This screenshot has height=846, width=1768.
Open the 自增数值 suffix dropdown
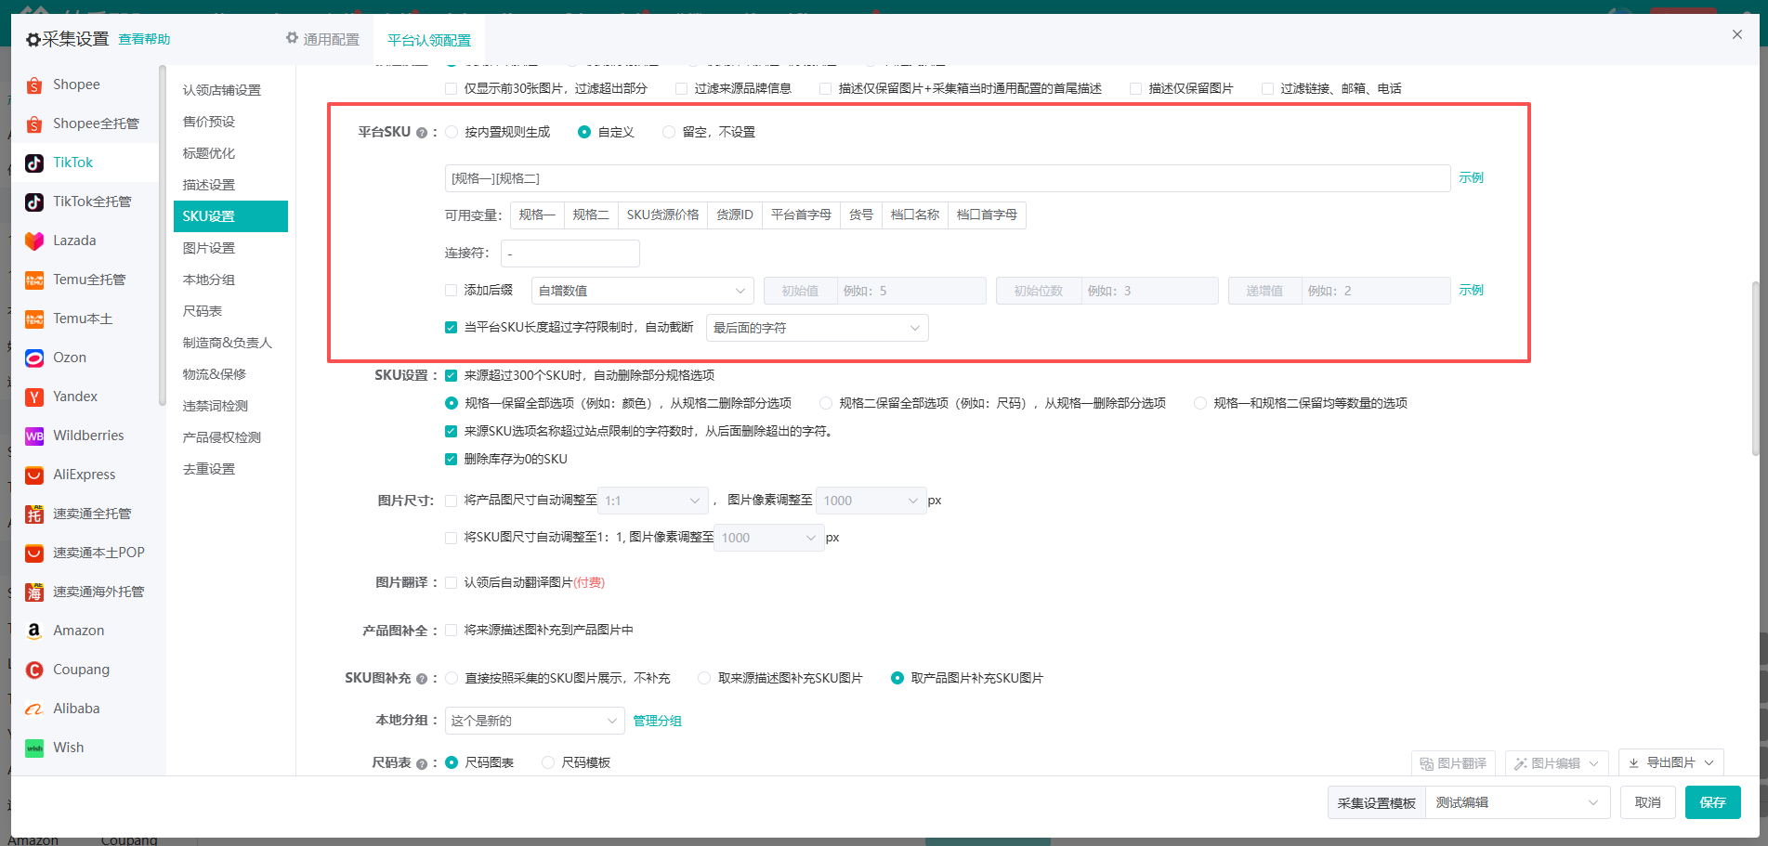click(x=642, y=291)
